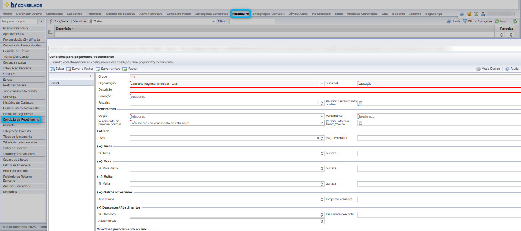Click the Salvar e Novo icon
This screenshot has height=231, width=521.
pyautogui.click(x=98, y=69)
